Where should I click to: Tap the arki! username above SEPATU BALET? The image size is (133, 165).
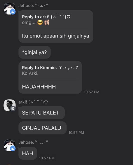pos(33,102)
